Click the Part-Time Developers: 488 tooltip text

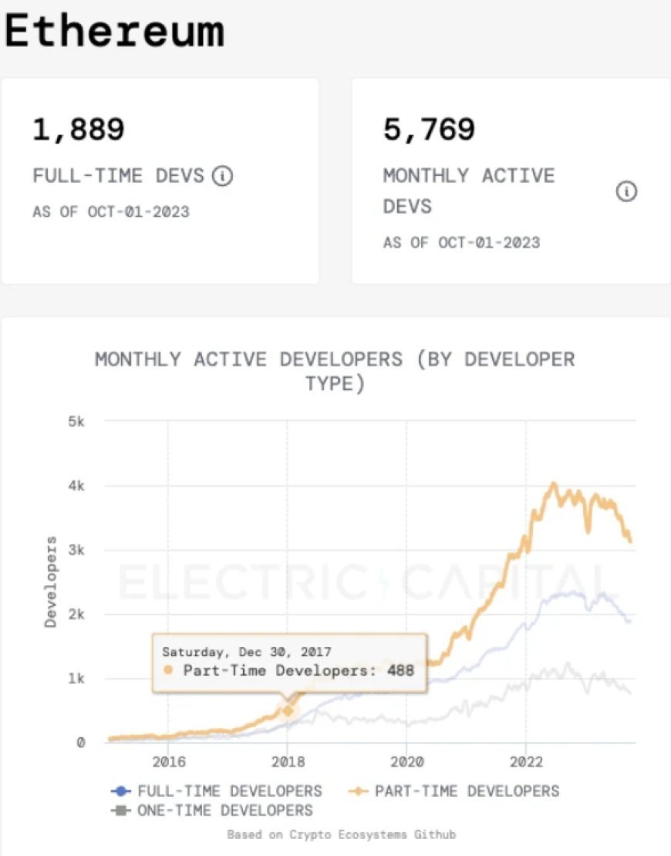tap(298, 670)
